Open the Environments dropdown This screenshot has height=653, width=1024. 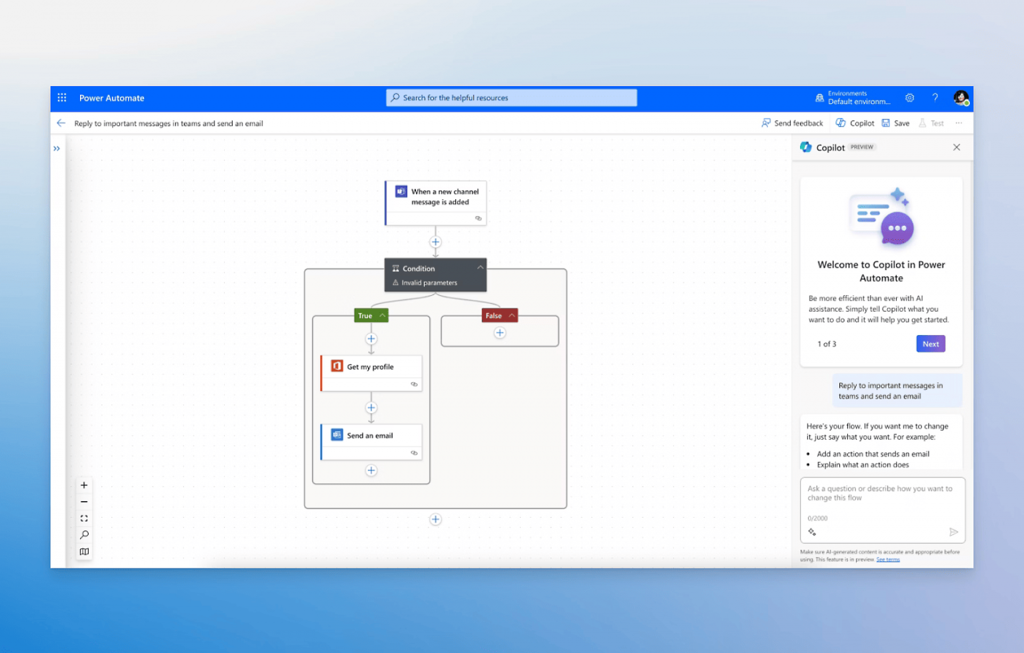[x=855, y=97]
